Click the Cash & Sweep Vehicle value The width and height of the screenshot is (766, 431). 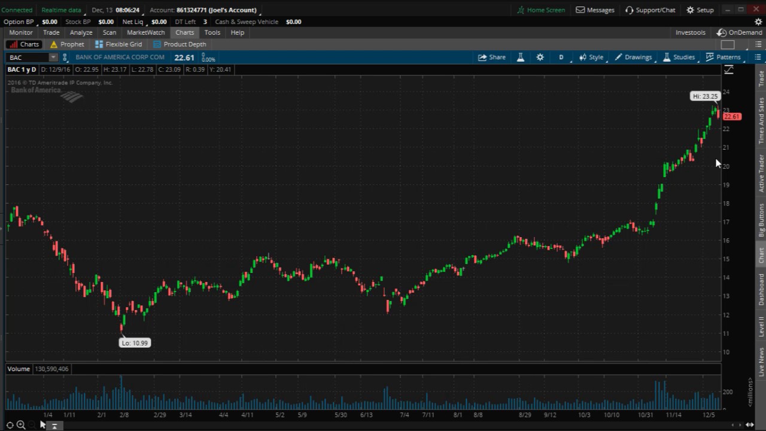(294, 22)
